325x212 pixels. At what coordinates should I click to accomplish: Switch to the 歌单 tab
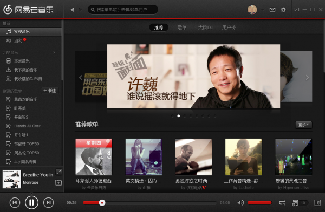coord(182,28)
